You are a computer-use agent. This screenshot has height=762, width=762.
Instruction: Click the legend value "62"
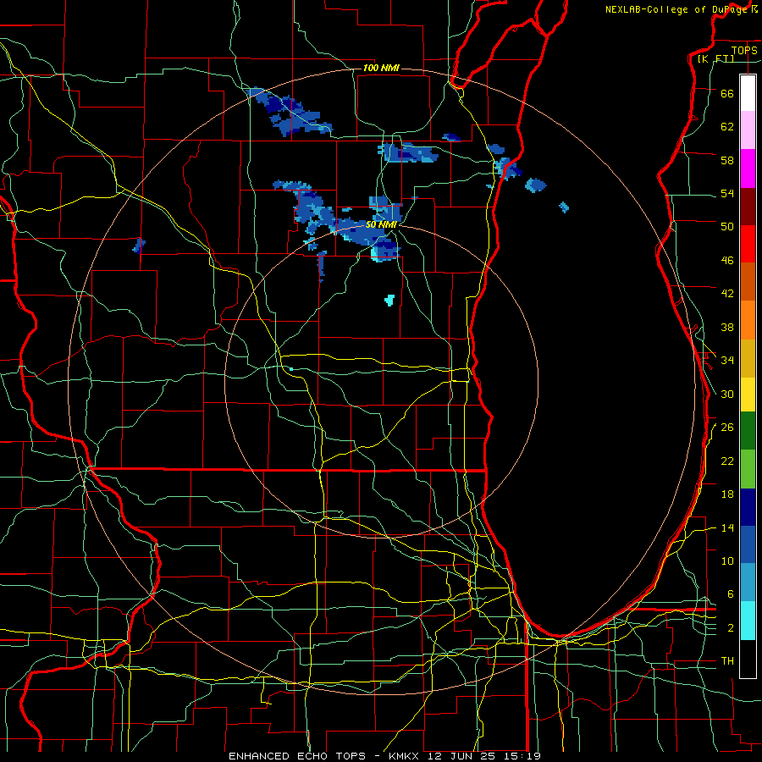pos(727,127)
